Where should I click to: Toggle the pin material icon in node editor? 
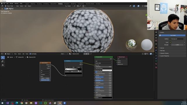click(91, 54)
